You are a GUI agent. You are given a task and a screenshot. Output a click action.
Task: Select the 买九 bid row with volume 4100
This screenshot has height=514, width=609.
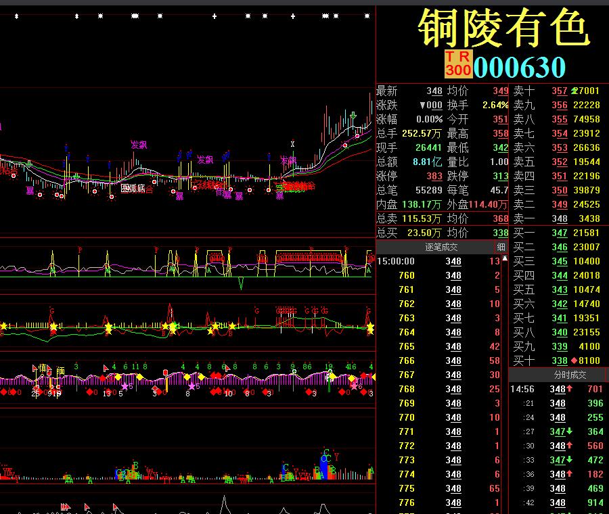click(x=557, y=347)
